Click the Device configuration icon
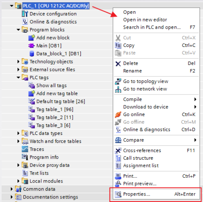The height and width of the screenshot is (202, 203). (x=25, y=14)
